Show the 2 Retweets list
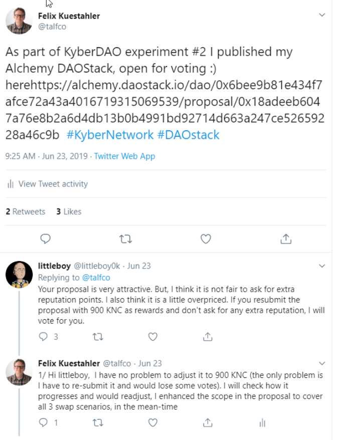 click(x=25, y=211)
